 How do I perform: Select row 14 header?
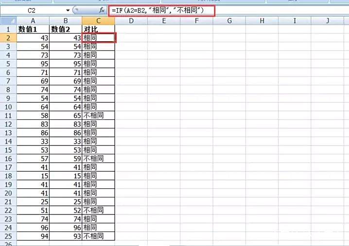8,141
